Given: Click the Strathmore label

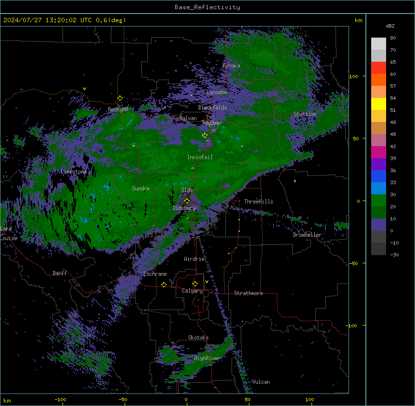Looking at the screenshot, I should pyautogui.click(x=248, y=293).
